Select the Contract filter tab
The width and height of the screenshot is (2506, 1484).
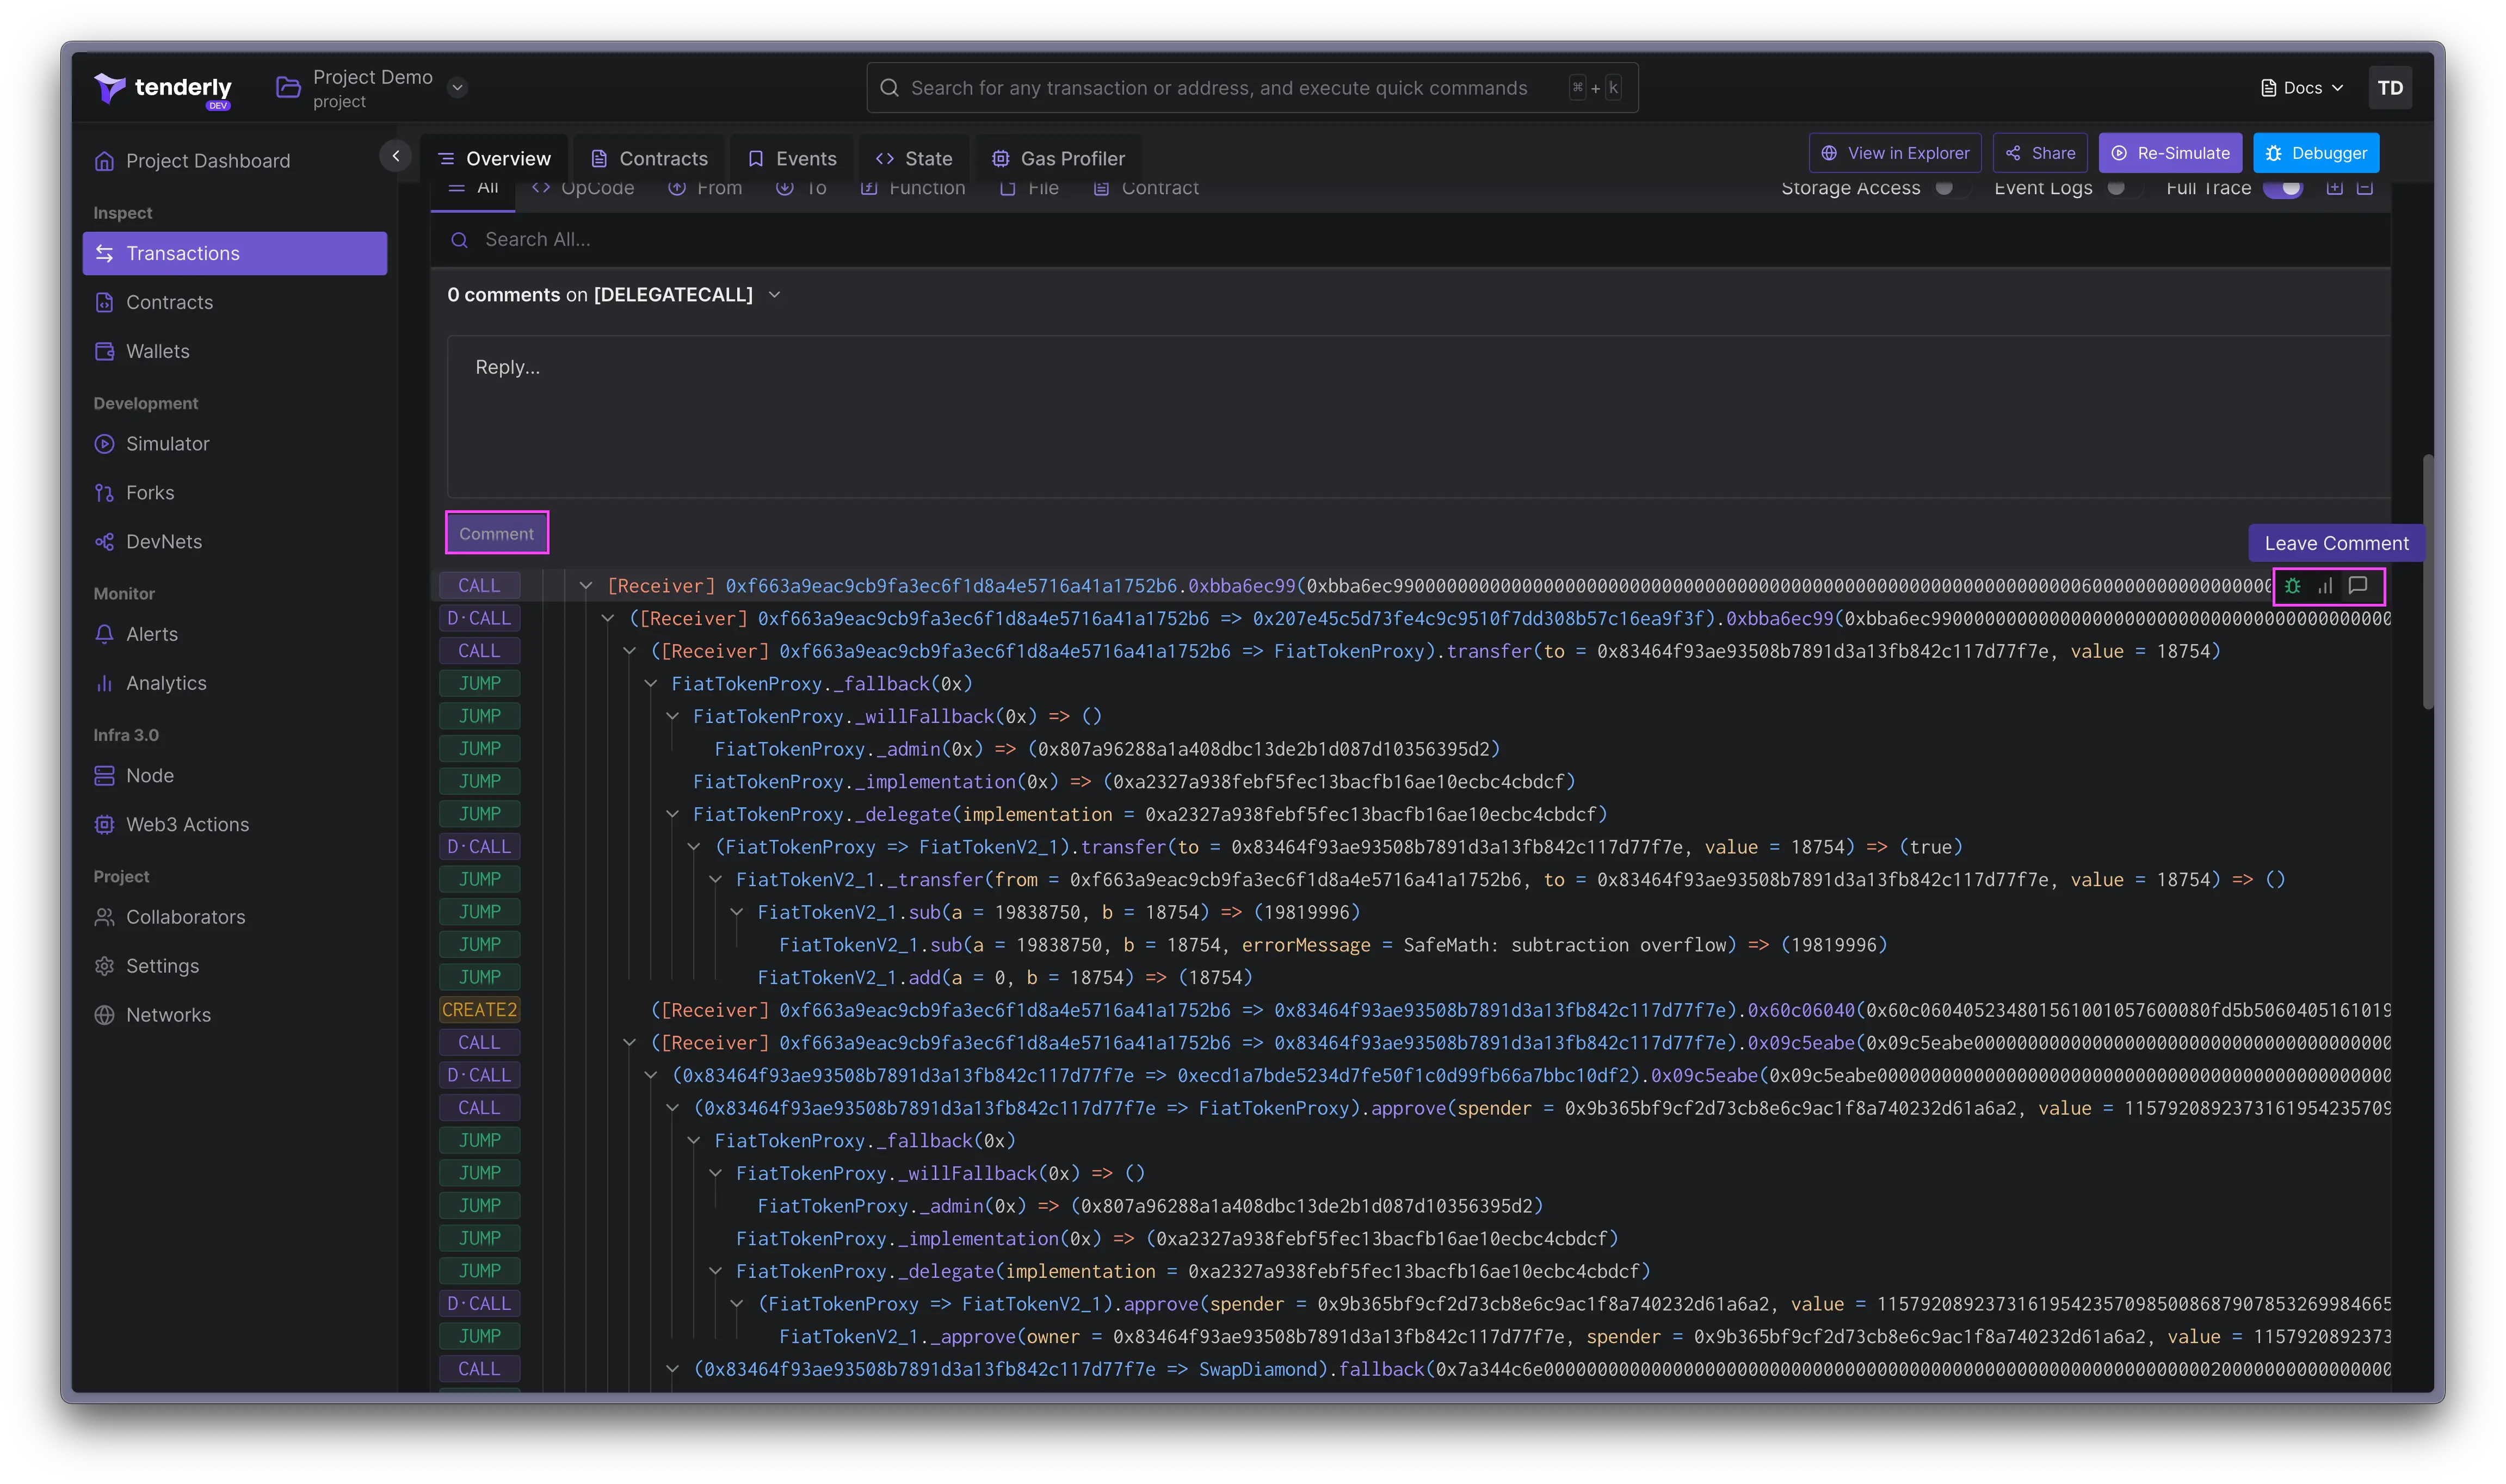pyautogui.click(x=1146, y=188)
